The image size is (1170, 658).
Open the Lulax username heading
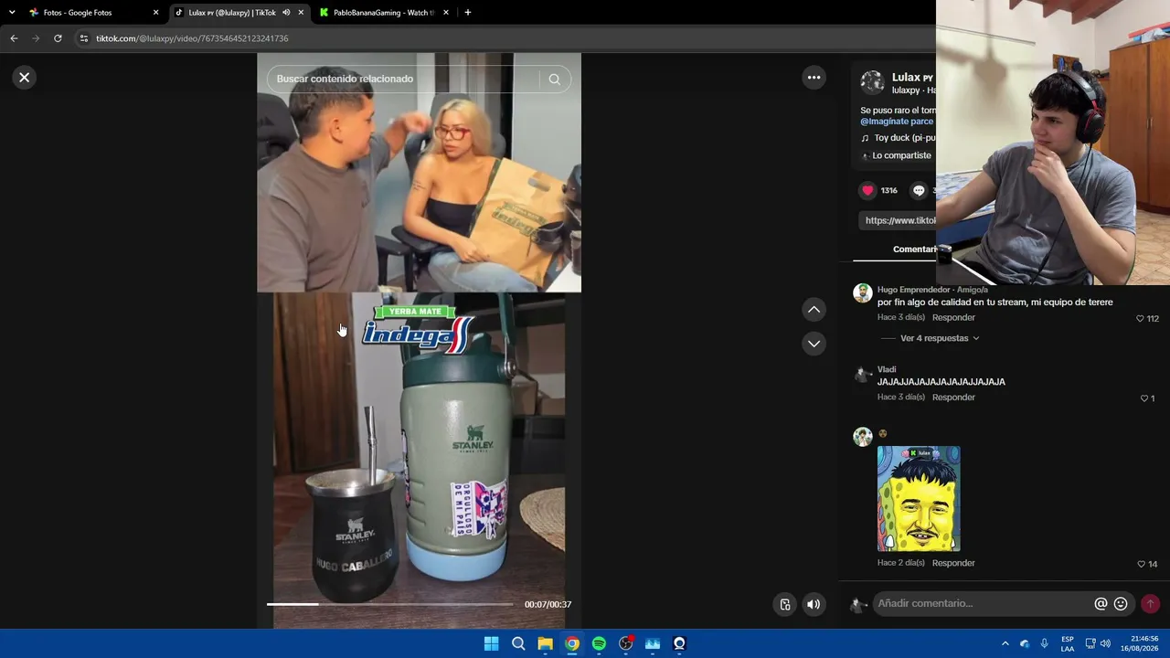pos(912,77)
